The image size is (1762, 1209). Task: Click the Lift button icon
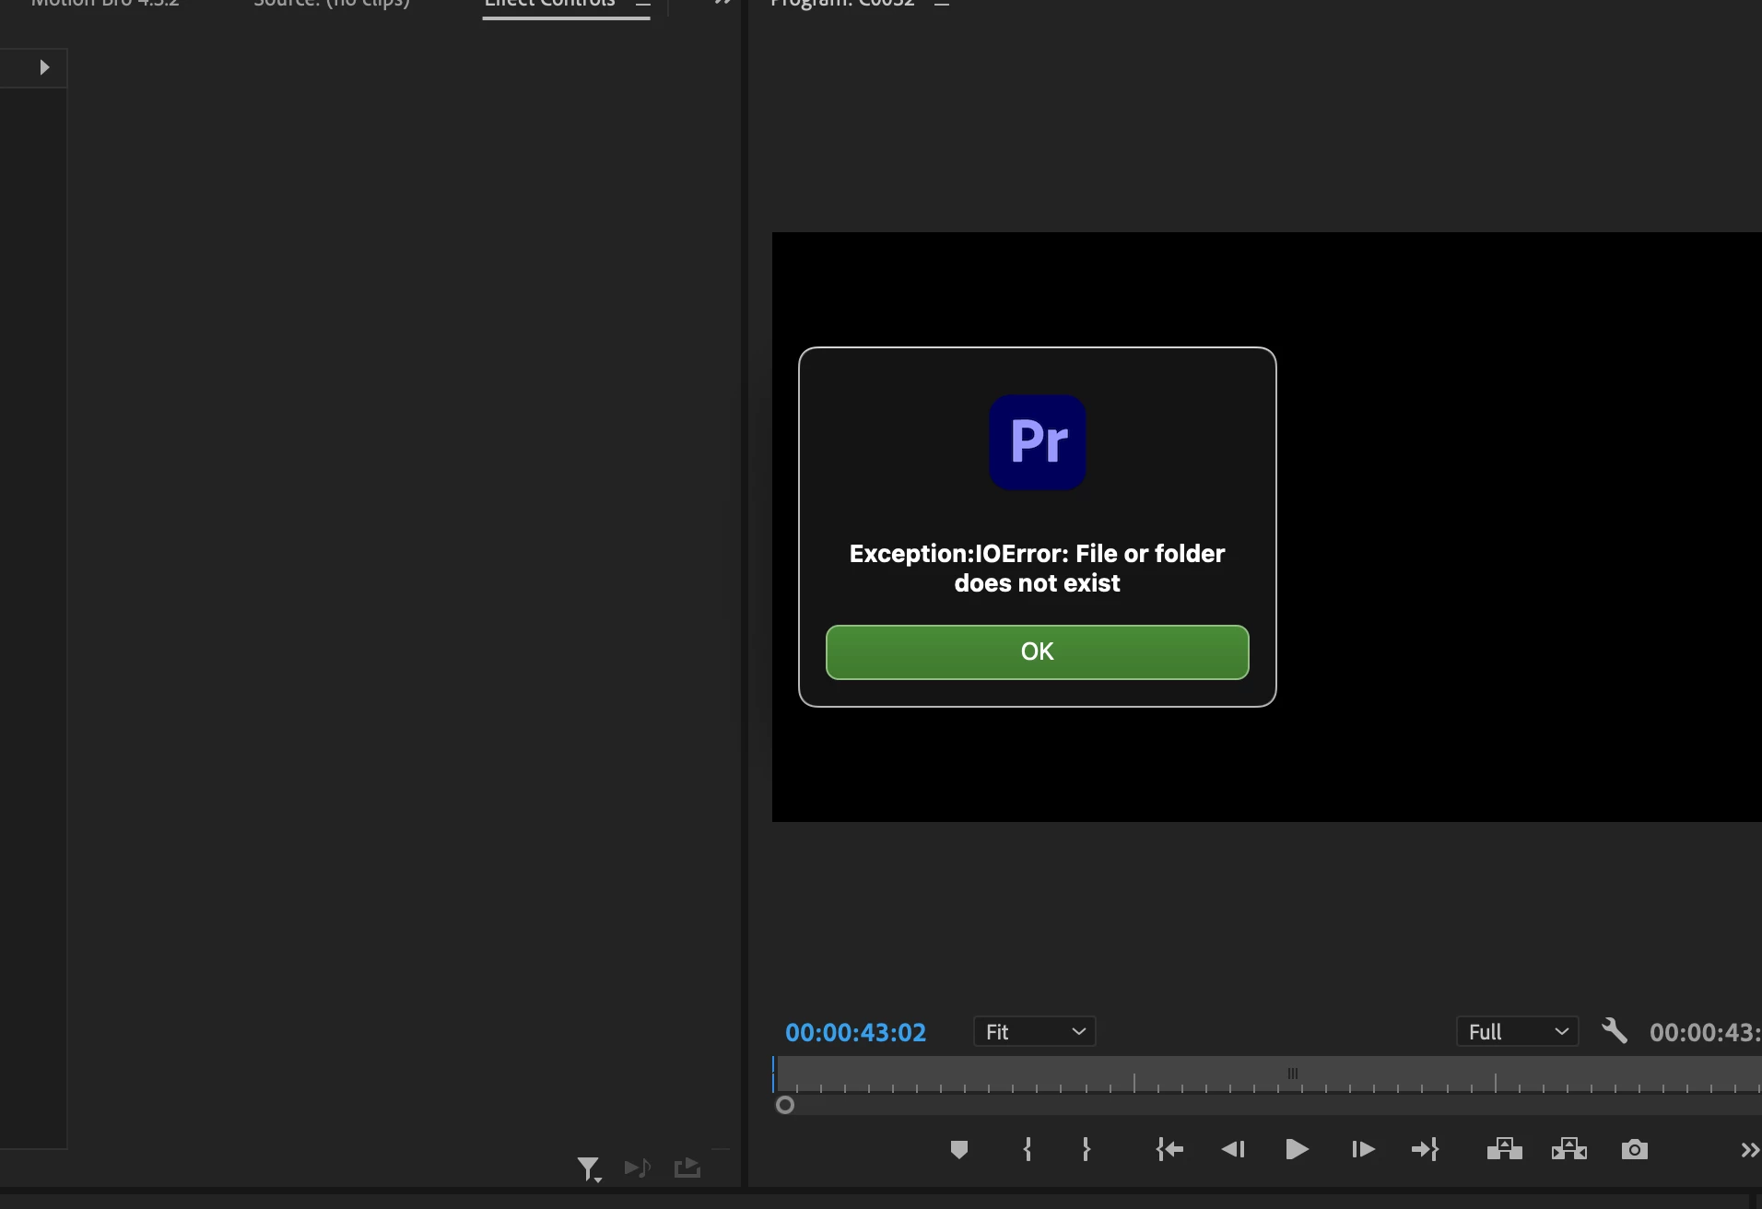(1505, 1149)
